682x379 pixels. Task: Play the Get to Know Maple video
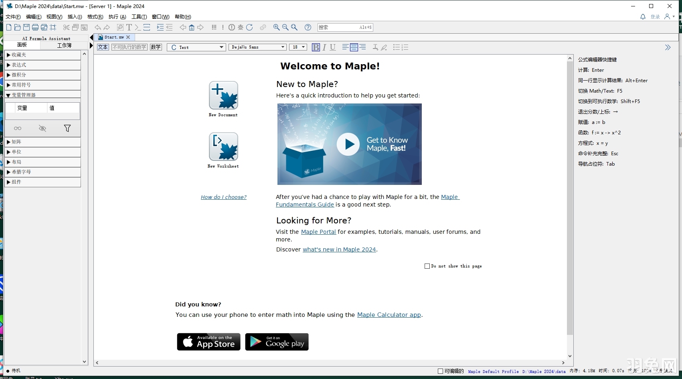pos(348,144)
